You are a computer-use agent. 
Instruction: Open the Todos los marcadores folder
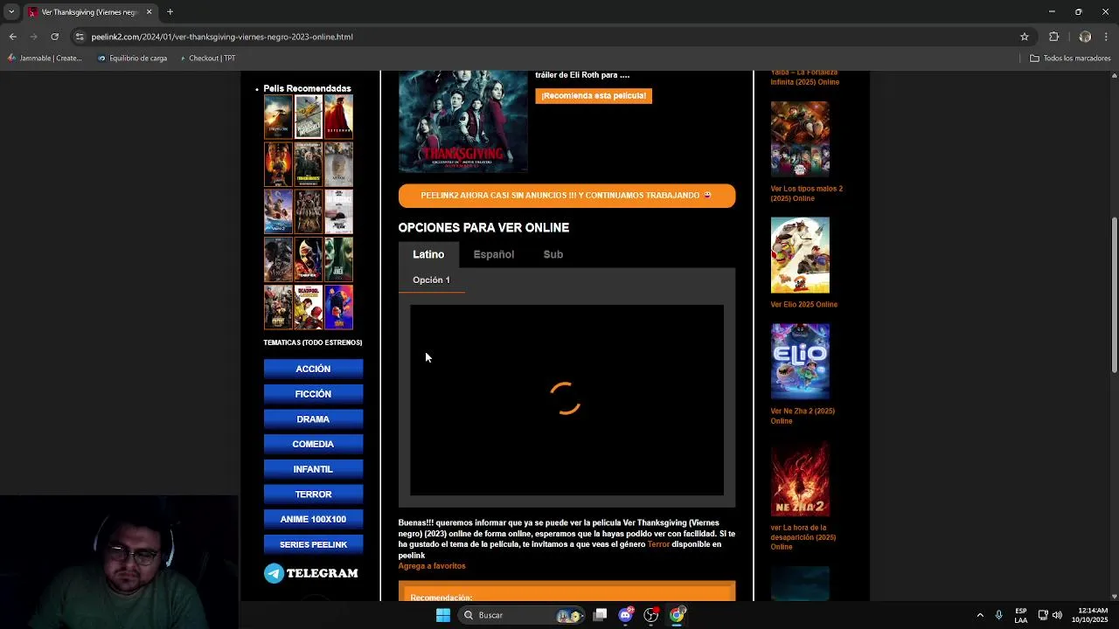point(1070,59)
